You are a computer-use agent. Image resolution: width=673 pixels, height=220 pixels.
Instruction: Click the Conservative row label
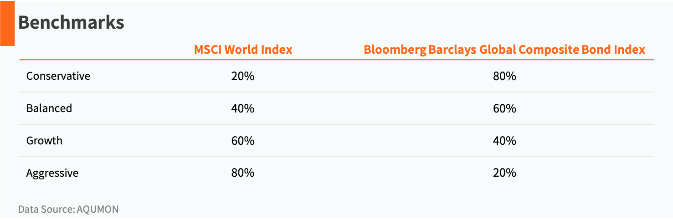[x=58, y=76]
